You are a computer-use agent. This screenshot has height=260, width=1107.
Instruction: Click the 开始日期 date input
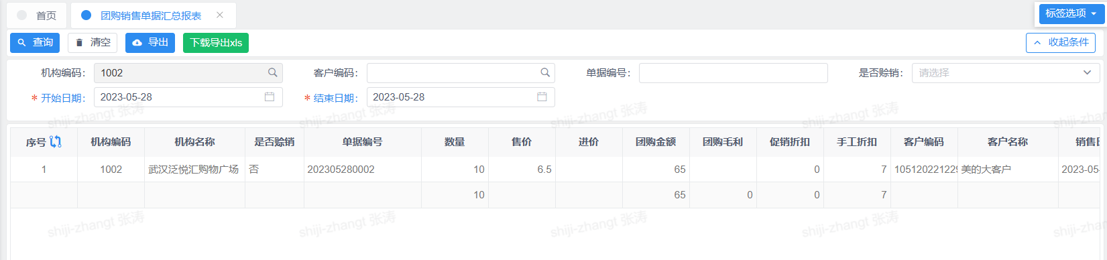coord(188,97)
